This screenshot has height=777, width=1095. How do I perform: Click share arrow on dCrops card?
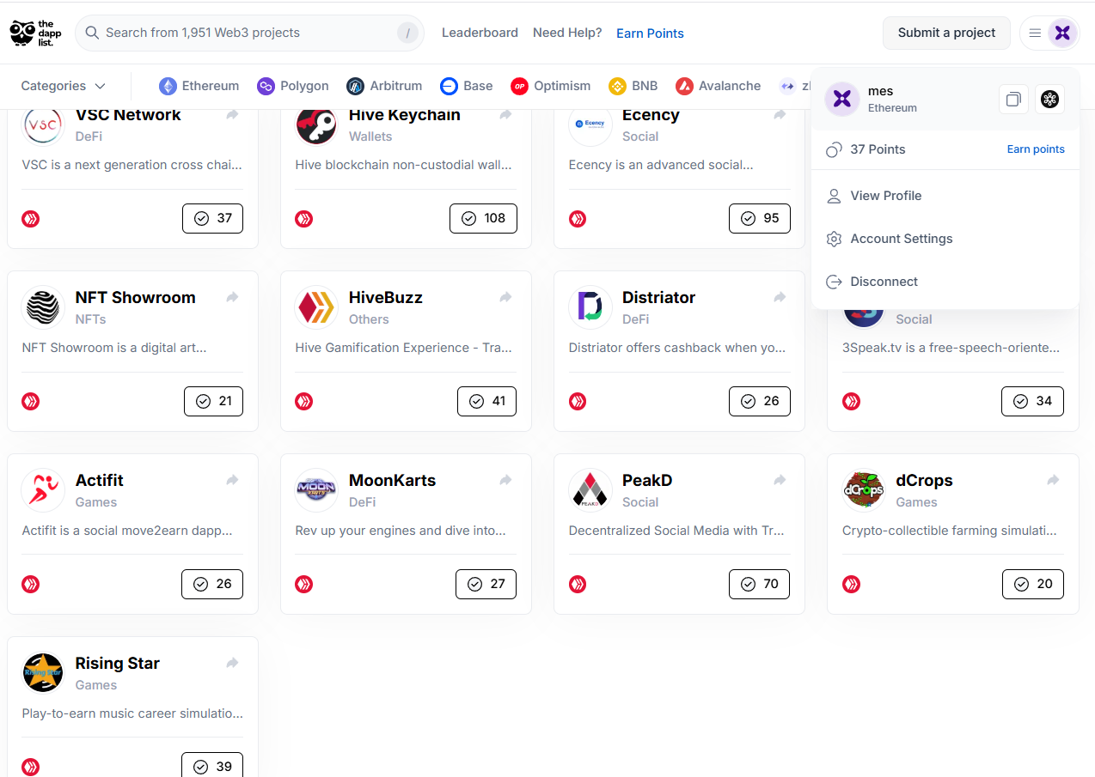1053,480
